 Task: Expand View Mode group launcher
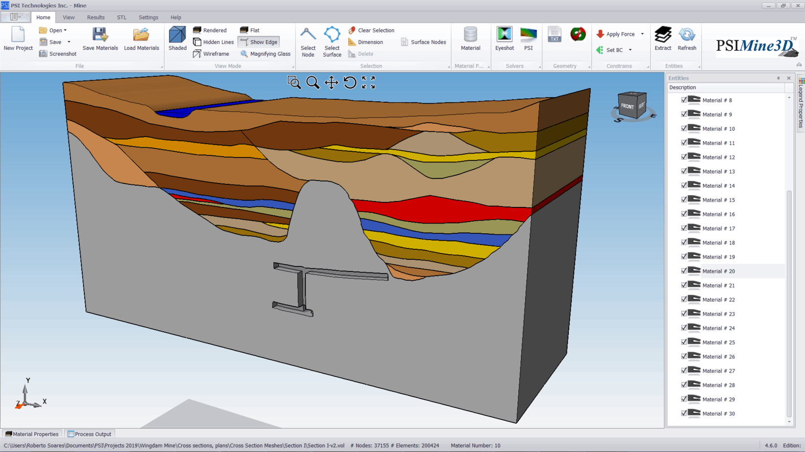tap(293, 67)
